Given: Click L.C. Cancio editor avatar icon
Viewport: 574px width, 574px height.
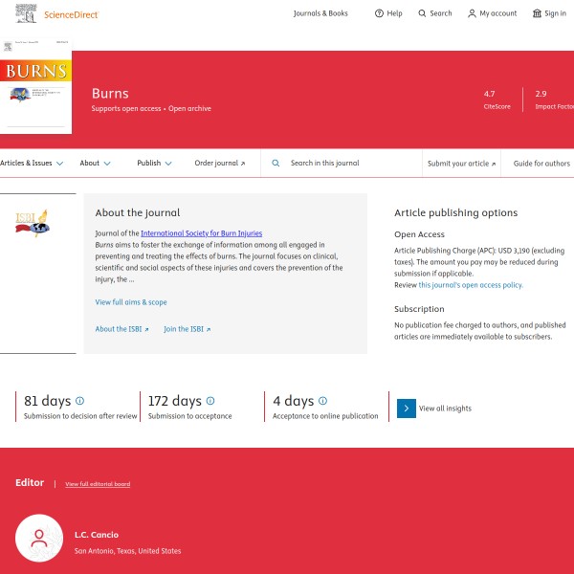Looking at the screenshot, I should pyautogui.click(x=39, y=542).
